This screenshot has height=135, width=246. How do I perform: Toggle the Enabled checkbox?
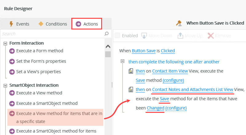click(117, 35)
